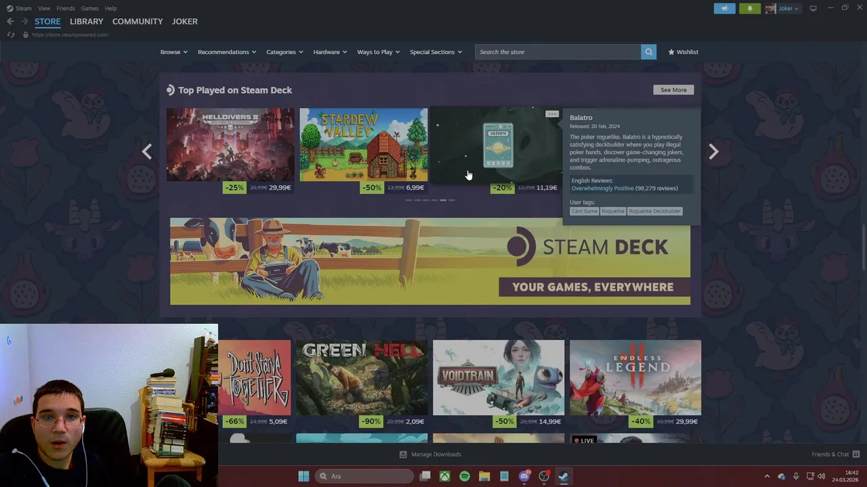The image size is (867, 487).
Task: Click the taskbar clock and date
Action: point(845,476)
